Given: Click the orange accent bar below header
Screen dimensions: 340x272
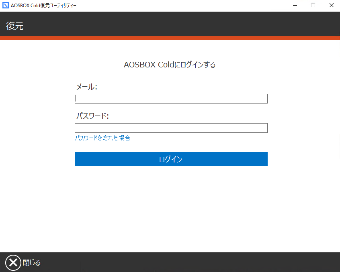Looking at the screenshot, I should coord(170,38).
